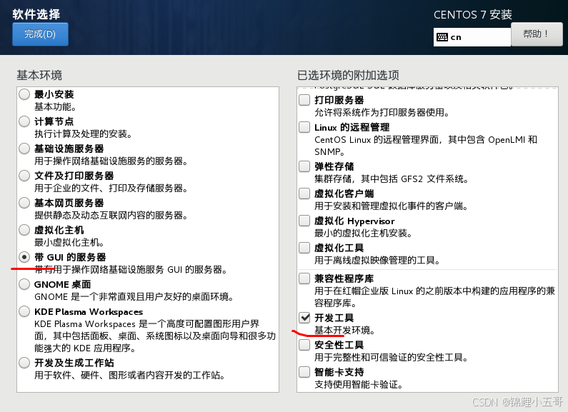568x412 pixels.
Task: Select the 计算节点 radio button
Action: point(24,121)
